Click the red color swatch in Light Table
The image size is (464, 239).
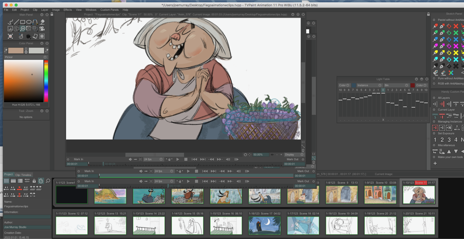coord(413,85)
